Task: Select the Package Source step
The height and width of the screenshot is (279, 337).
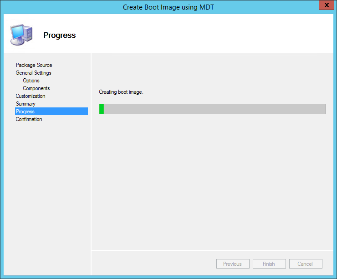Action: pos(34,65)
